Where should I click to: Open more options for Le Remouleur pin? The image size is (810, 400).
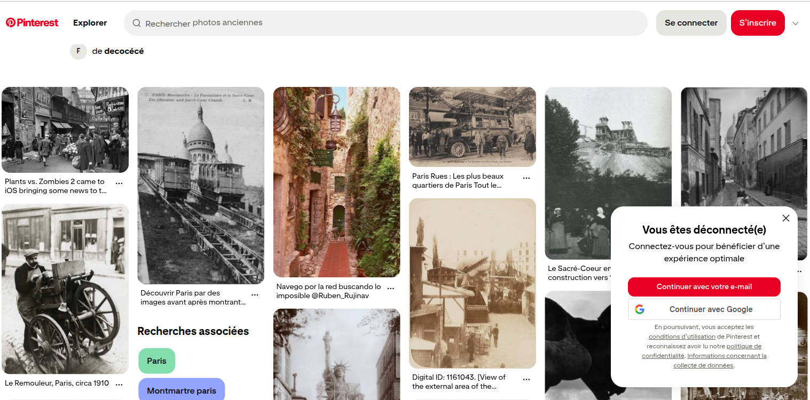pyautogui.click(x=119, y=384)
